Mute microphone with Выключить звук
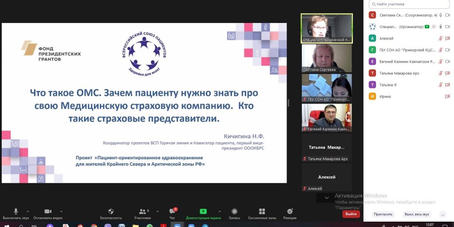Viewport: 454px width, 227px height. point(16,211)
